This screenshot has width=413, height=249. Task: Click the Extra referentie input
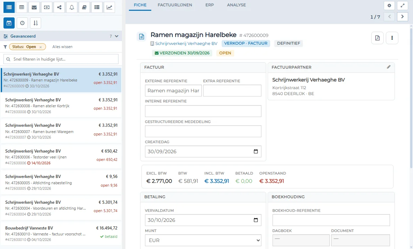tap(232, 91)
